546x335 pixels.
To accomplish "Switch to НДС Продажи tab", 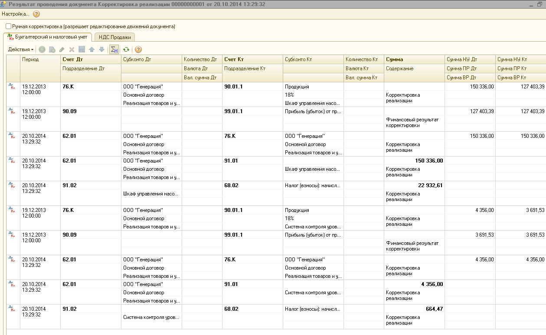I will tap(114, 37).
